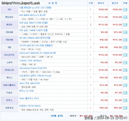
Task: Select the 메모리 category cell
Action: click(10, 25)
